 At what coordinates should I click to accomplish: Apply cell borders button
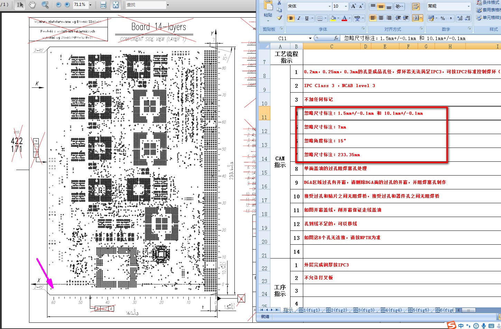320,18
